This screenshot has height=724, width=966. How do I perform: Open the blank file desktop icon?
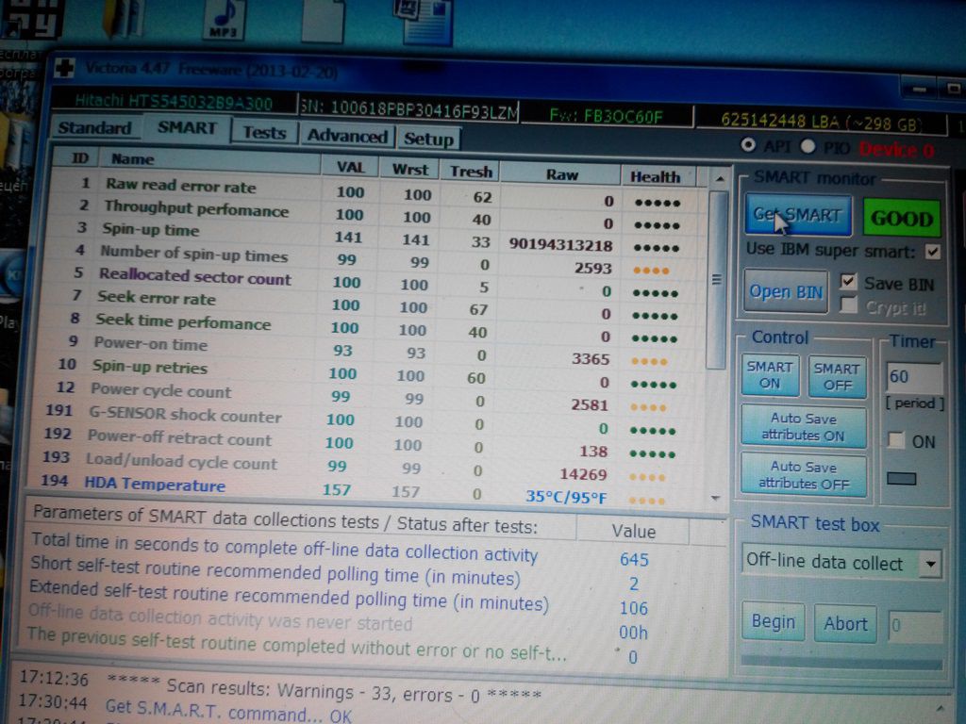[323, 20]
